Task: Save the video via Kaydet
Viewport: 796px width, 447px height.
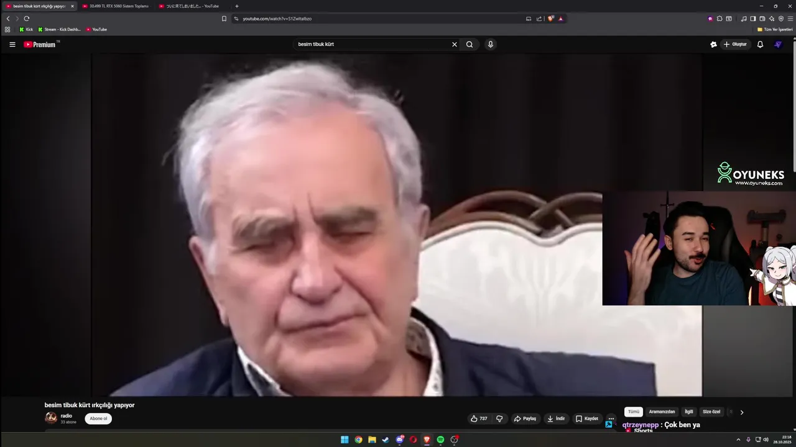Action: click(587, 419)
